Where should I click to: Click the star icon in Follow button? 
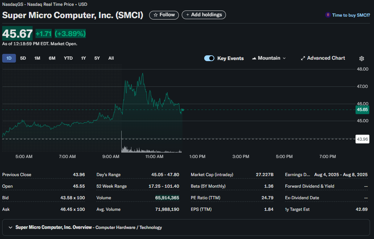pos(156,15)
